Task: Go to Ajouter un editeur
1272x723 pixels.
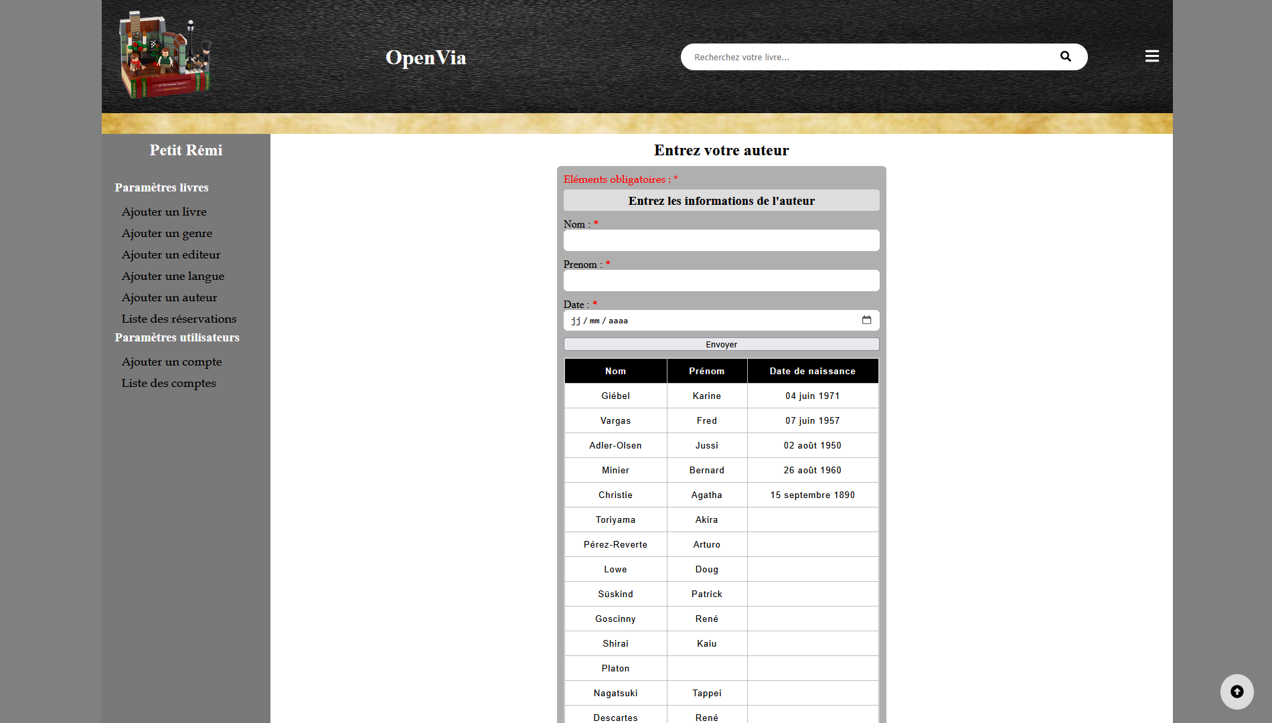Action: [x=171, y=254]
